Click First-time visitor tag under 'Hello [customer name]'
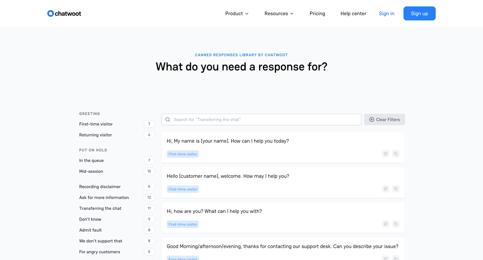 pyautogui.click(x=183, y=189)
